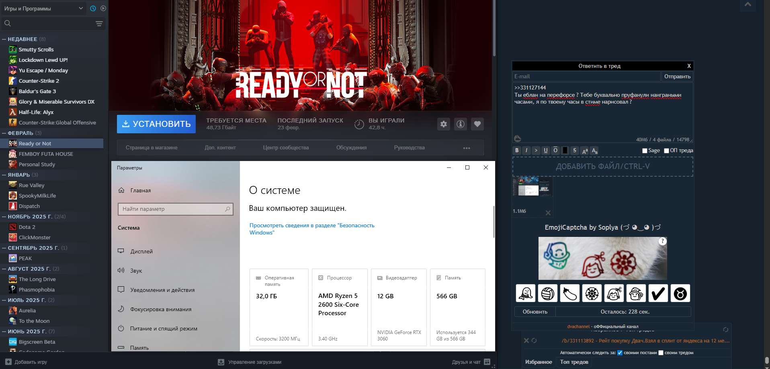This screenshot has width=770, height=369.
Task: Tick the ОП треда checkbox
Action: [x=666, y=151]
